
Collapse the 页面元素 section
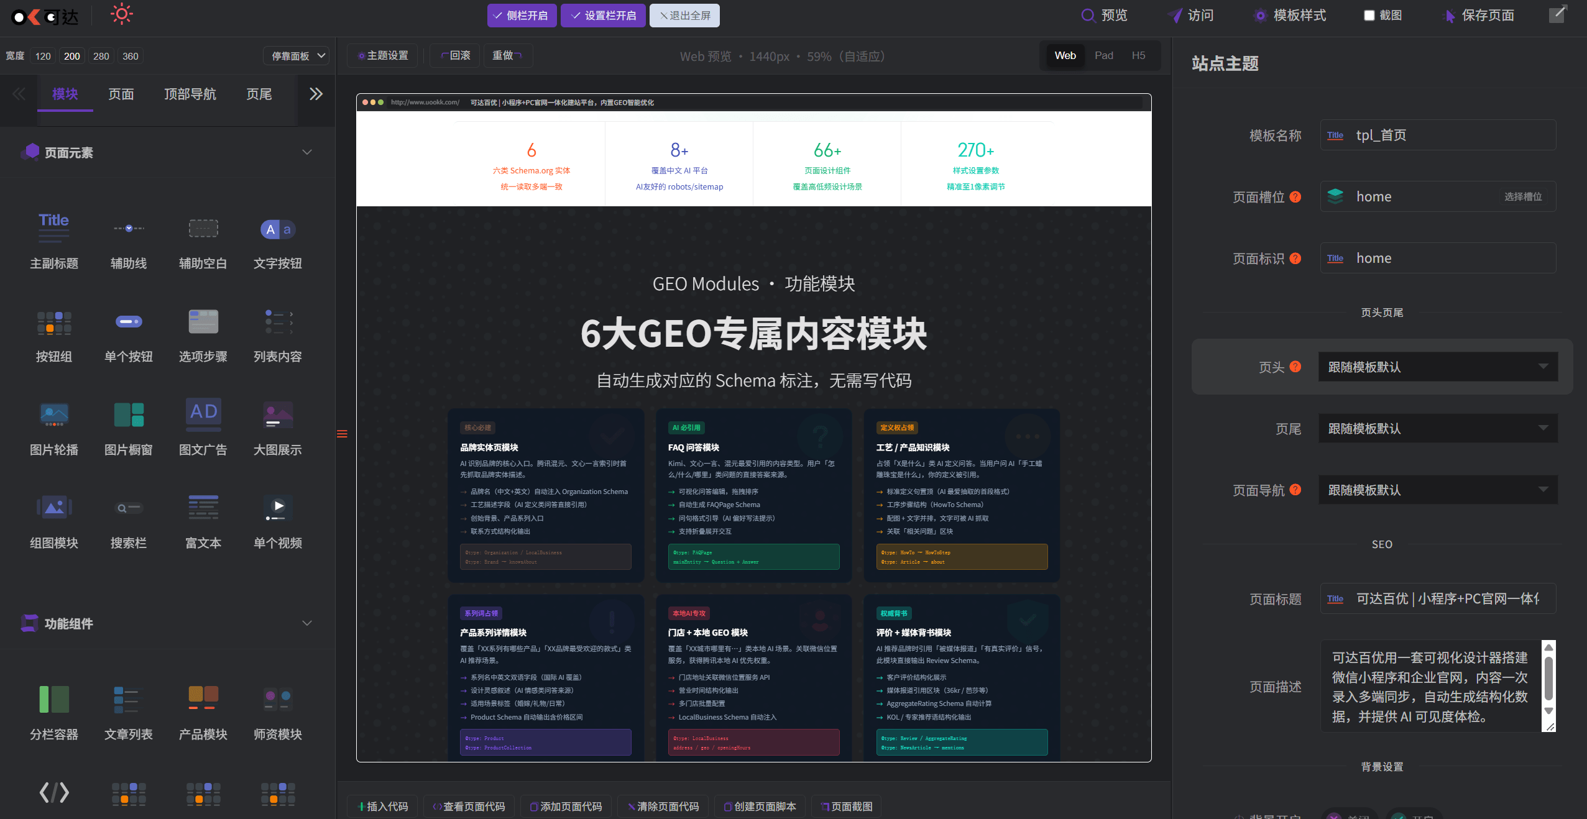point(307,152)
